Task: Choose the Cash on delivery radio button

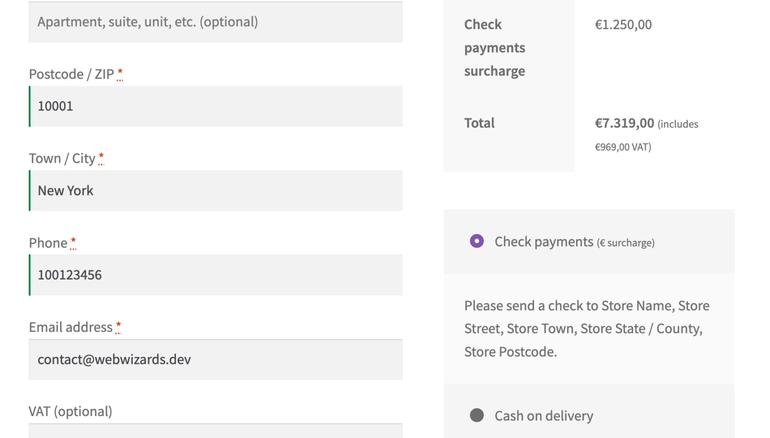Action: (477, 415)
